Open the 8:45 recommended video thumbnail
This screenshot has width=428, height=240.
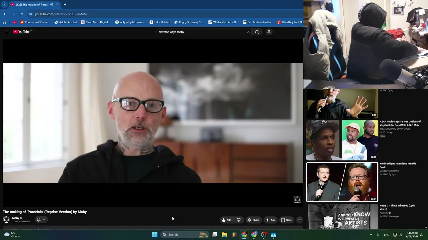pos(342,103)
